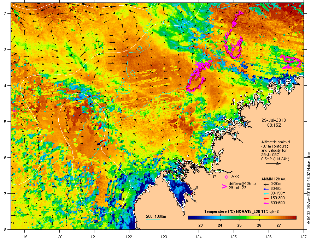This screenshot has width=311, height=240.
Task: Click the colorbar tick label 24
Action: coord(220,225)
